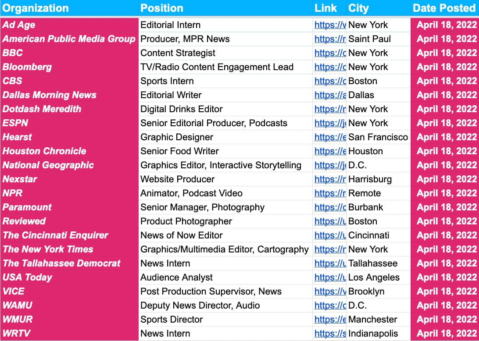The height and width of the screenshot is (341, 479).
Task: Open the NPR Animator job link
Action: 330,193
